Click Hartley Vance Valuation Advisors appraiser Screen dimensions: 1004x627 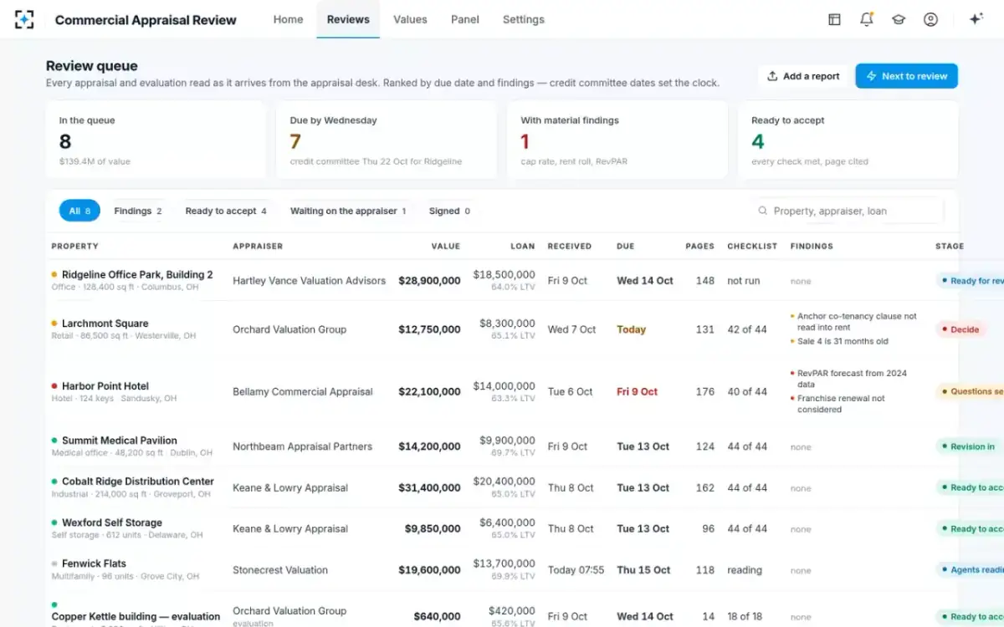[310, 281]
